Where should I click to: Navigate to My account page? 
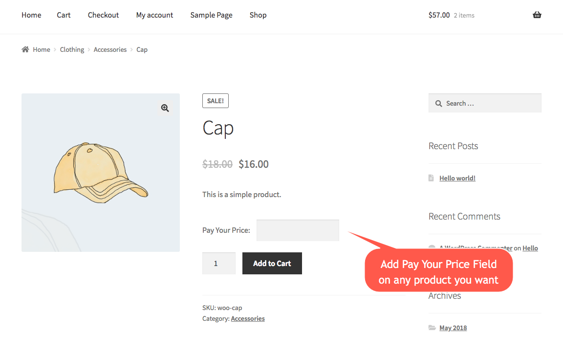click(x=154, y=15)
